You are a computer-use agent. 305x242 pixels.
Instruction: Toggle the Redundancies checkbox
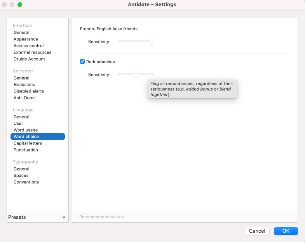(x=82, y=62)
